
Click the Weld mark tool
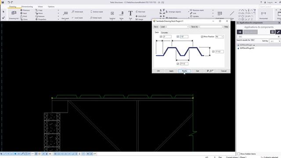77,12
